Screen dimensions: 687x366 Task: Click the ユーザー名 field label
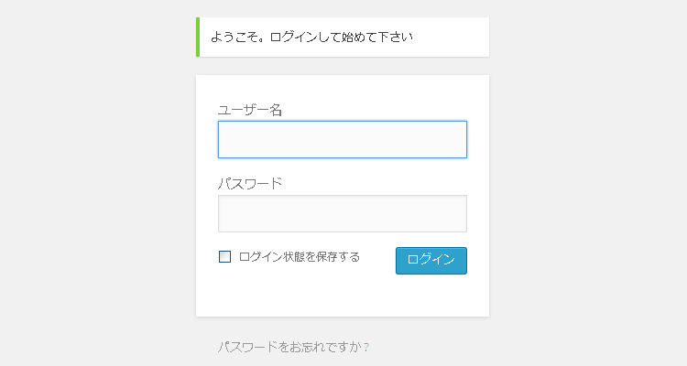pyautogui.click(x=249, y=110)
